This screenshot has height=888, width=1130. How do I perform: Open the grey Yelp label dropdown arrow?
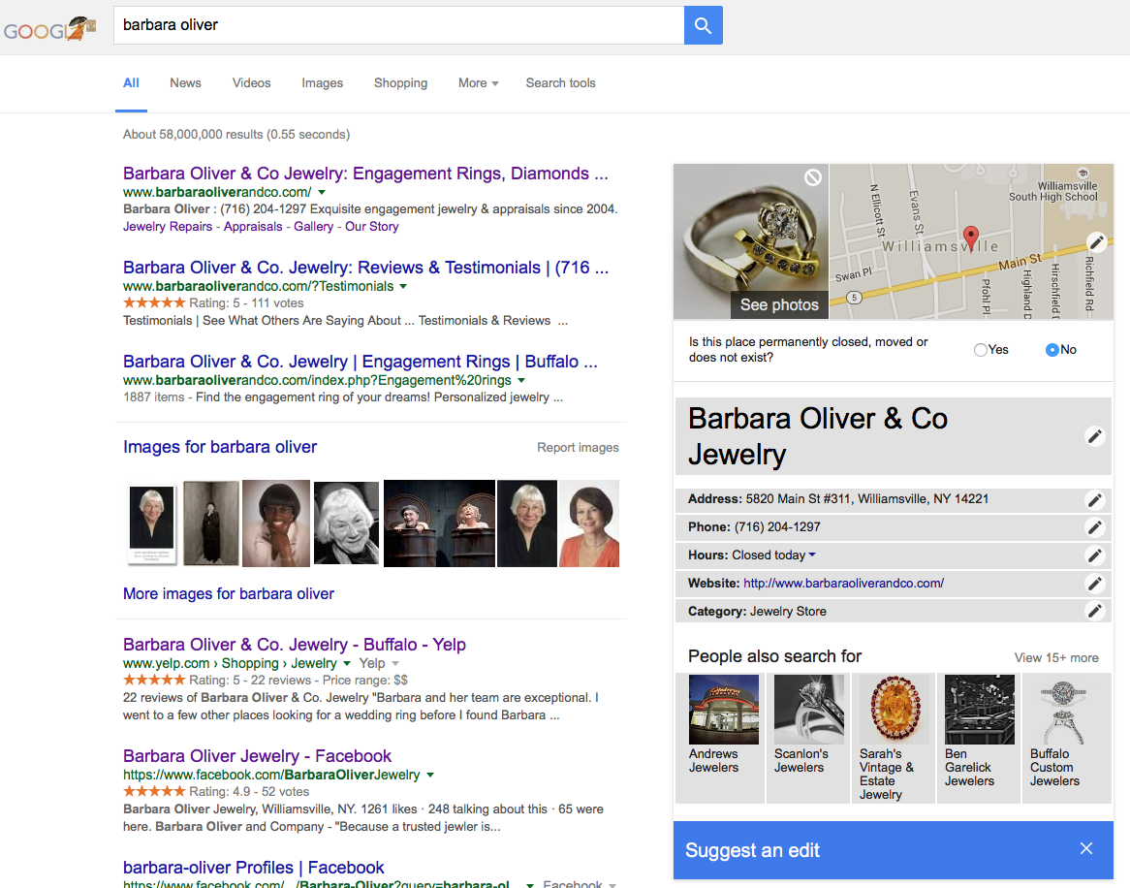[x=395, y=663]
